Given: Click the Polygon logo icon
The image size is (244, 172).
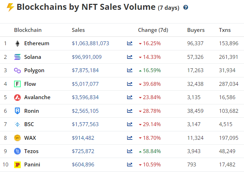Looking at the screenshot, I should (17, 70).
